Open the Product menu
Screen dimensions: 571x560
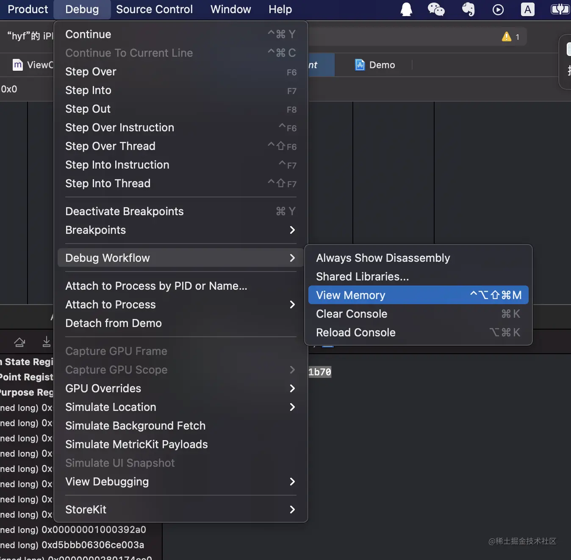(28, 9)
